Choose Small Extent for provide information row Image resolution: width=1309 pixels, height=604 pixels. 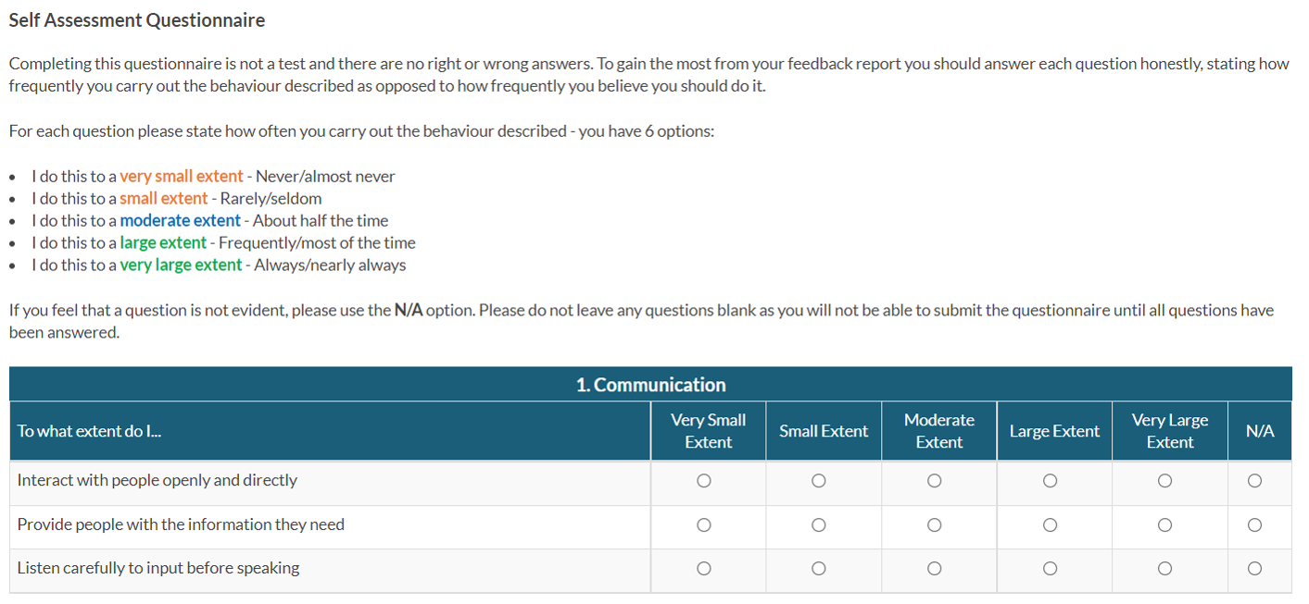[x=819, y=525]
